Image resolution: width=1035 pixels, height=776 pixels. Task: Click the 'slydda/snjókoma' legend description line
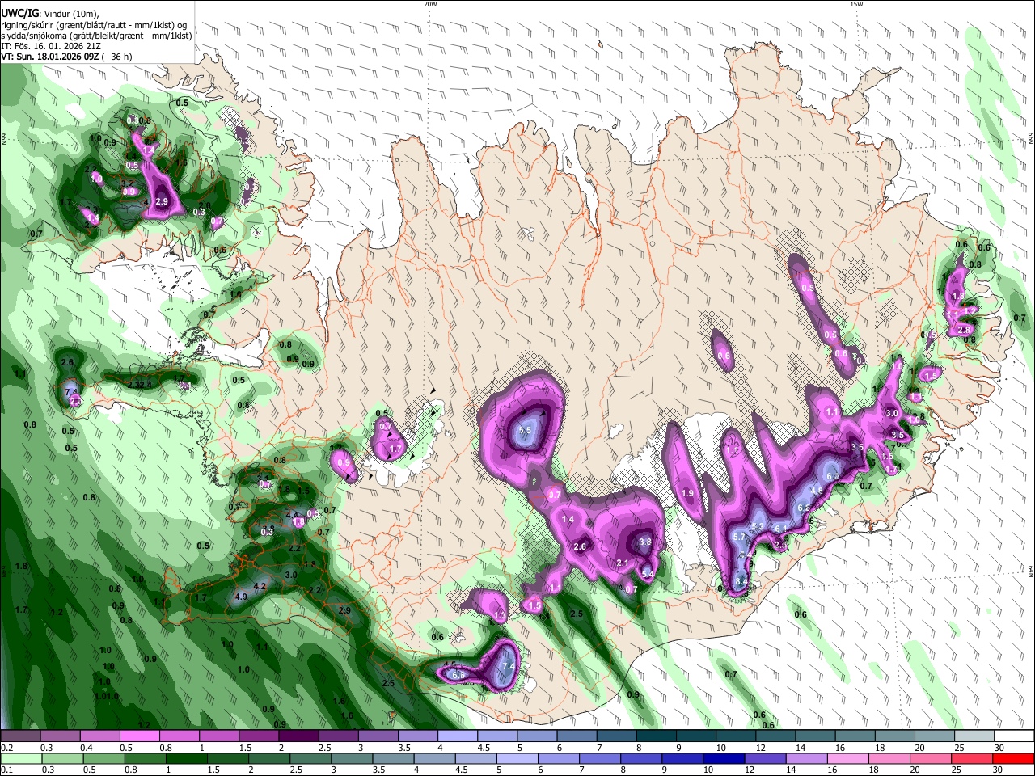tap(96, 36)
